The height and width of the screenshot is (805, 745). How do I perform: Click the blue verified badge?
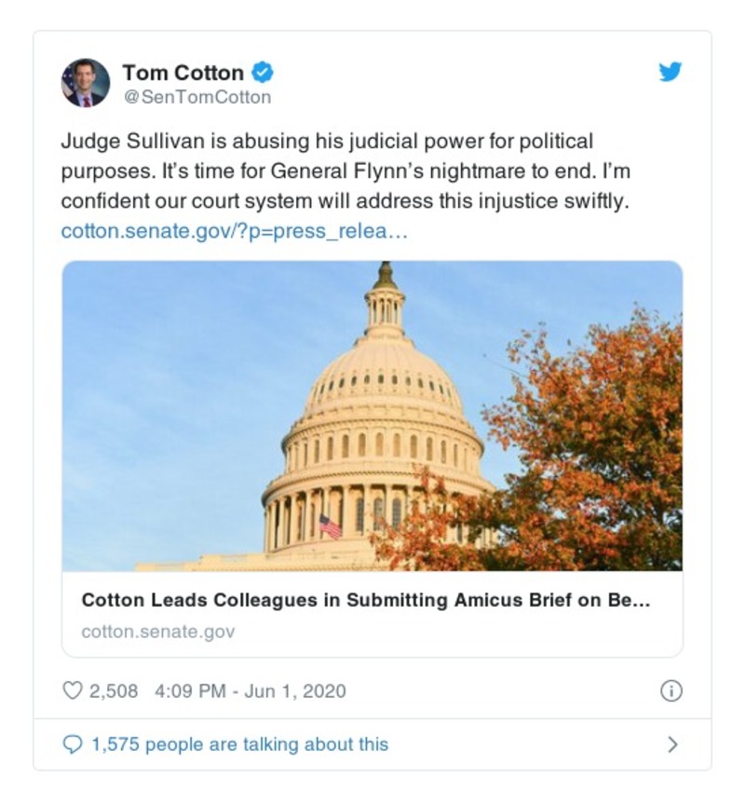(x=263, y=73)
